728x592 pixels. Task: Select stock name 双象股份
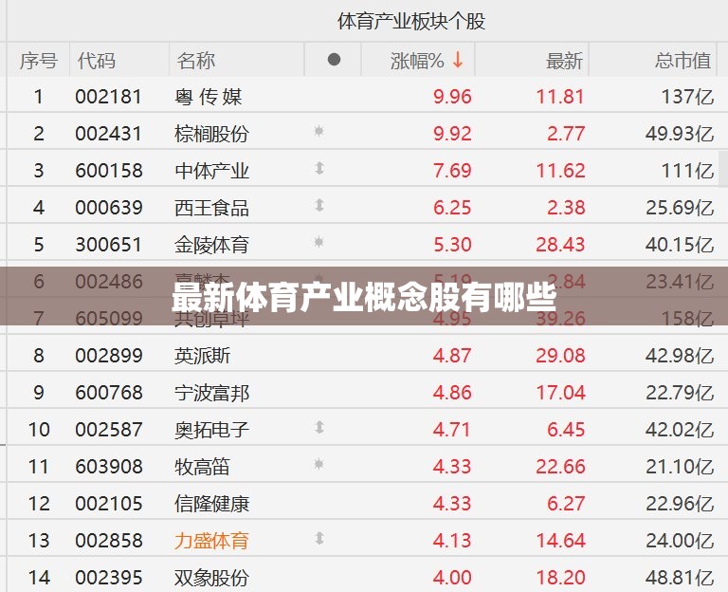[211, 578]
